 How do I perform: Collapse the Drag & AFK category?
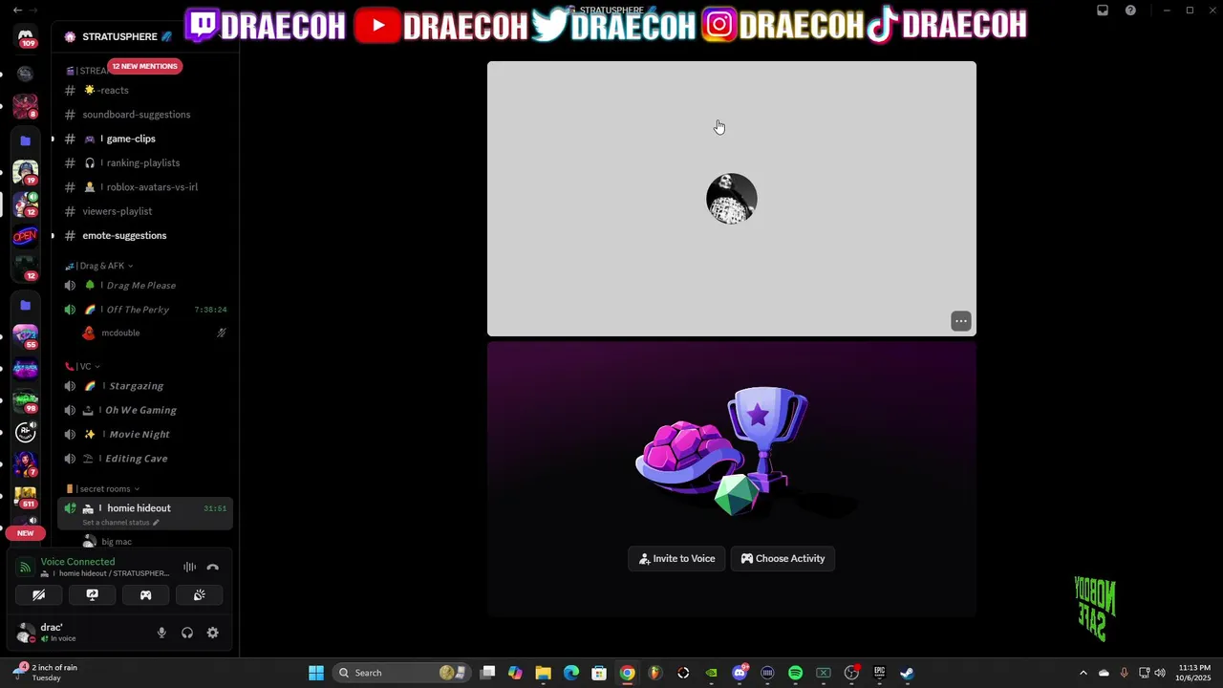pyautogui.click(x=99, y=266)
